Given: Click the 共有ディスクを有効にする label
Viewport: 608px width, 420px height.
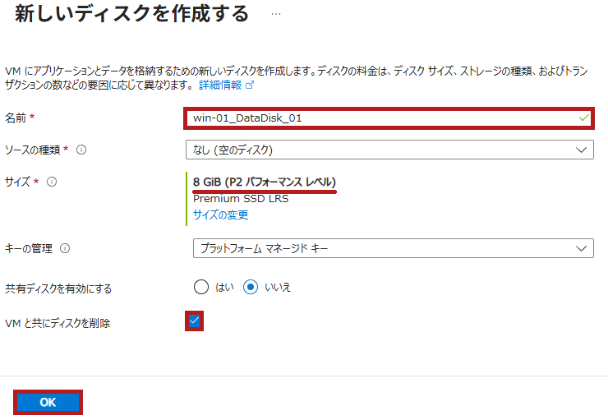Looking at the screenshot, I should [58, 288].
